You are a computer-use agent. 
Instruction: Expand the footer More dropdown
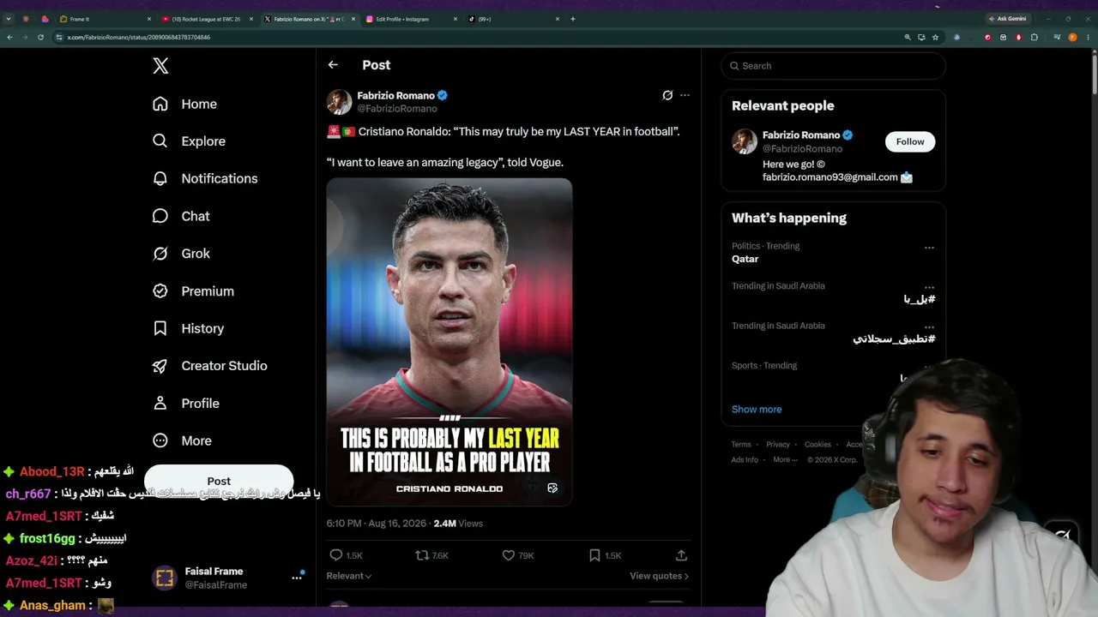pyautogui.click(x=784, y=460)
